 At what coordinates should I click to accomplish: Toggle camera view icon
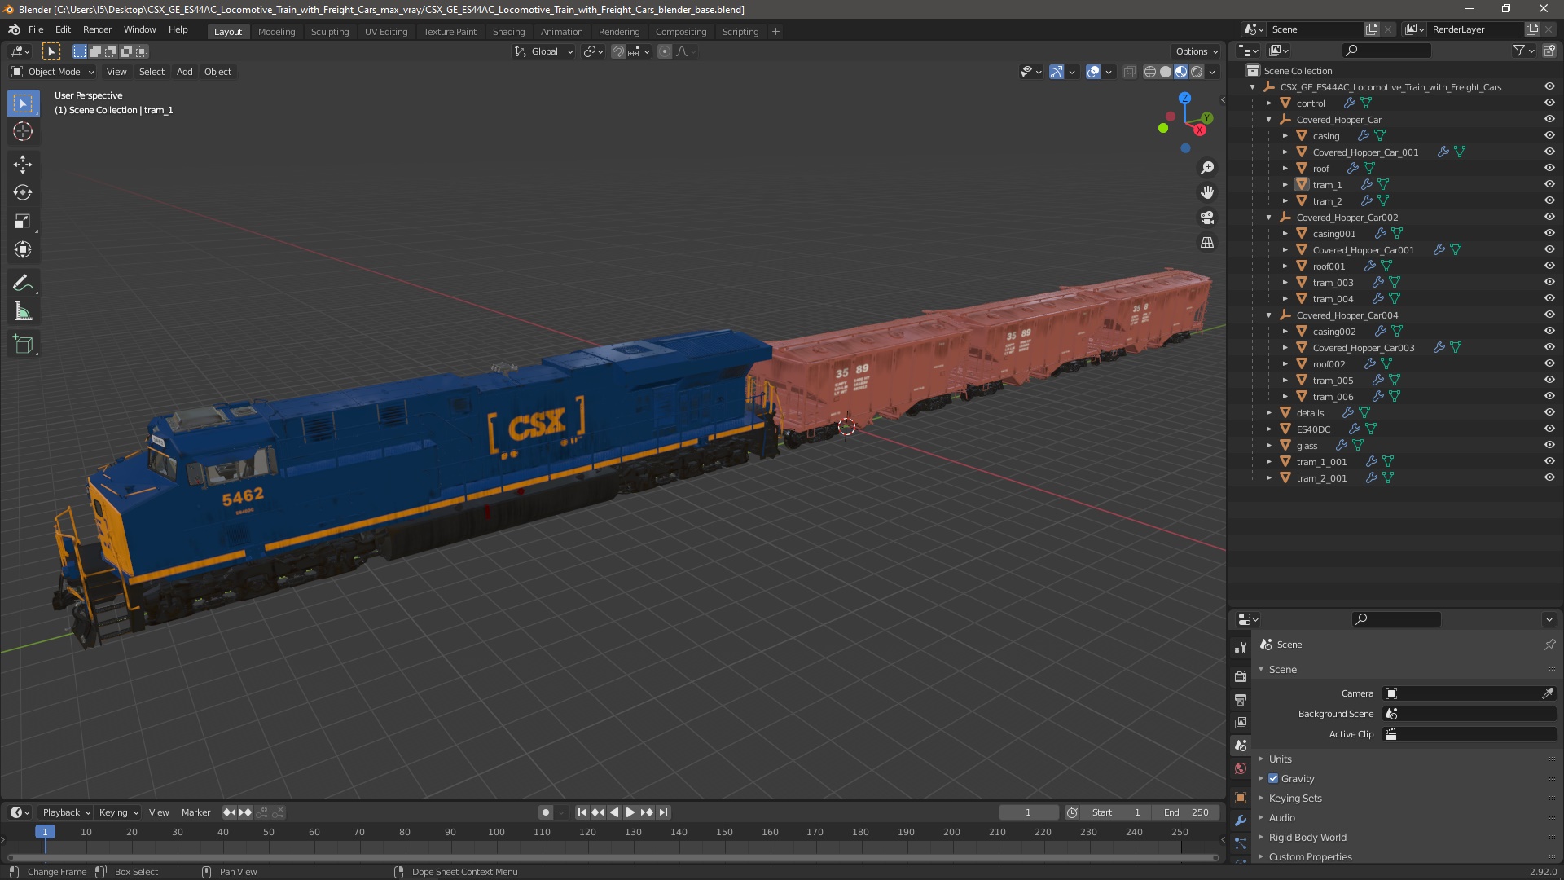click(x=1207, y=218)
